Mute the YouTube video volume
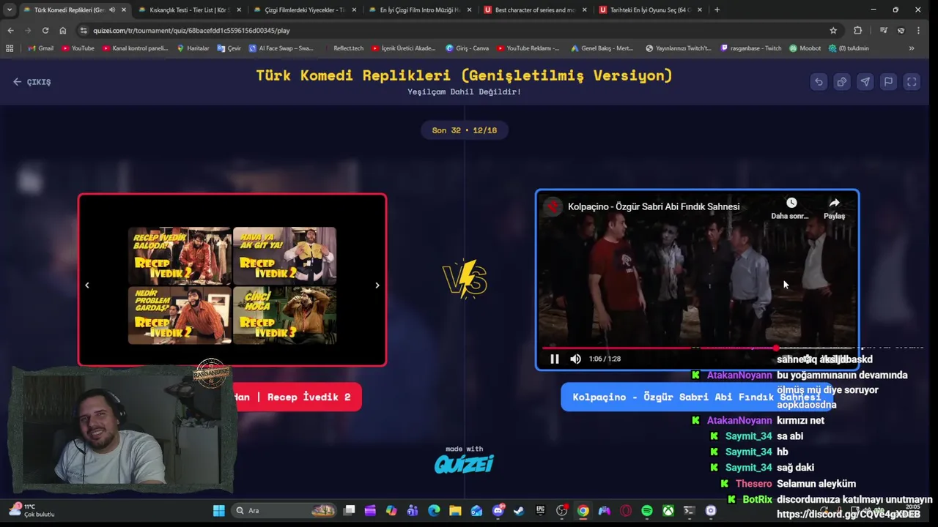Viewport: 938px width, 527px height. tap(575, 359)
